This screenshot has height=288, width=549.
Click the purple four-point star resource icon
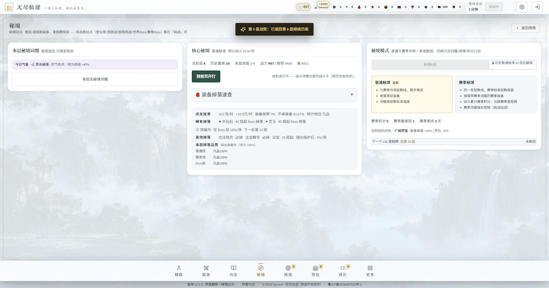(x=346, y=7)
